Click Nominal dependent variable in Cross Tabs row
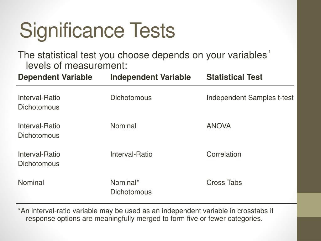The width and height of the screenshot is (321, 241). (x=31, y=182)
